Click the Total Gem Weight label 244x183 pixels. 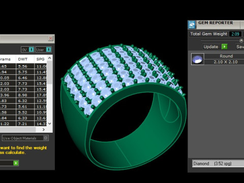(208, 34)
